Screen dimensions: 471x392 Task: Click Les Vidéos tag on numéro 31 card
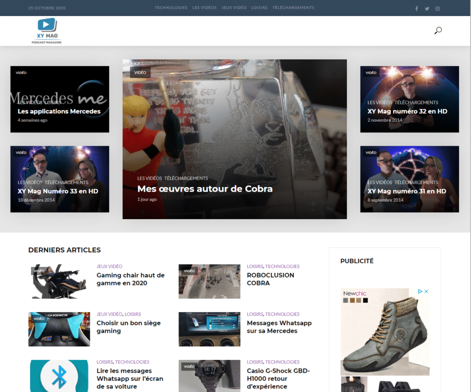[380, 182]
